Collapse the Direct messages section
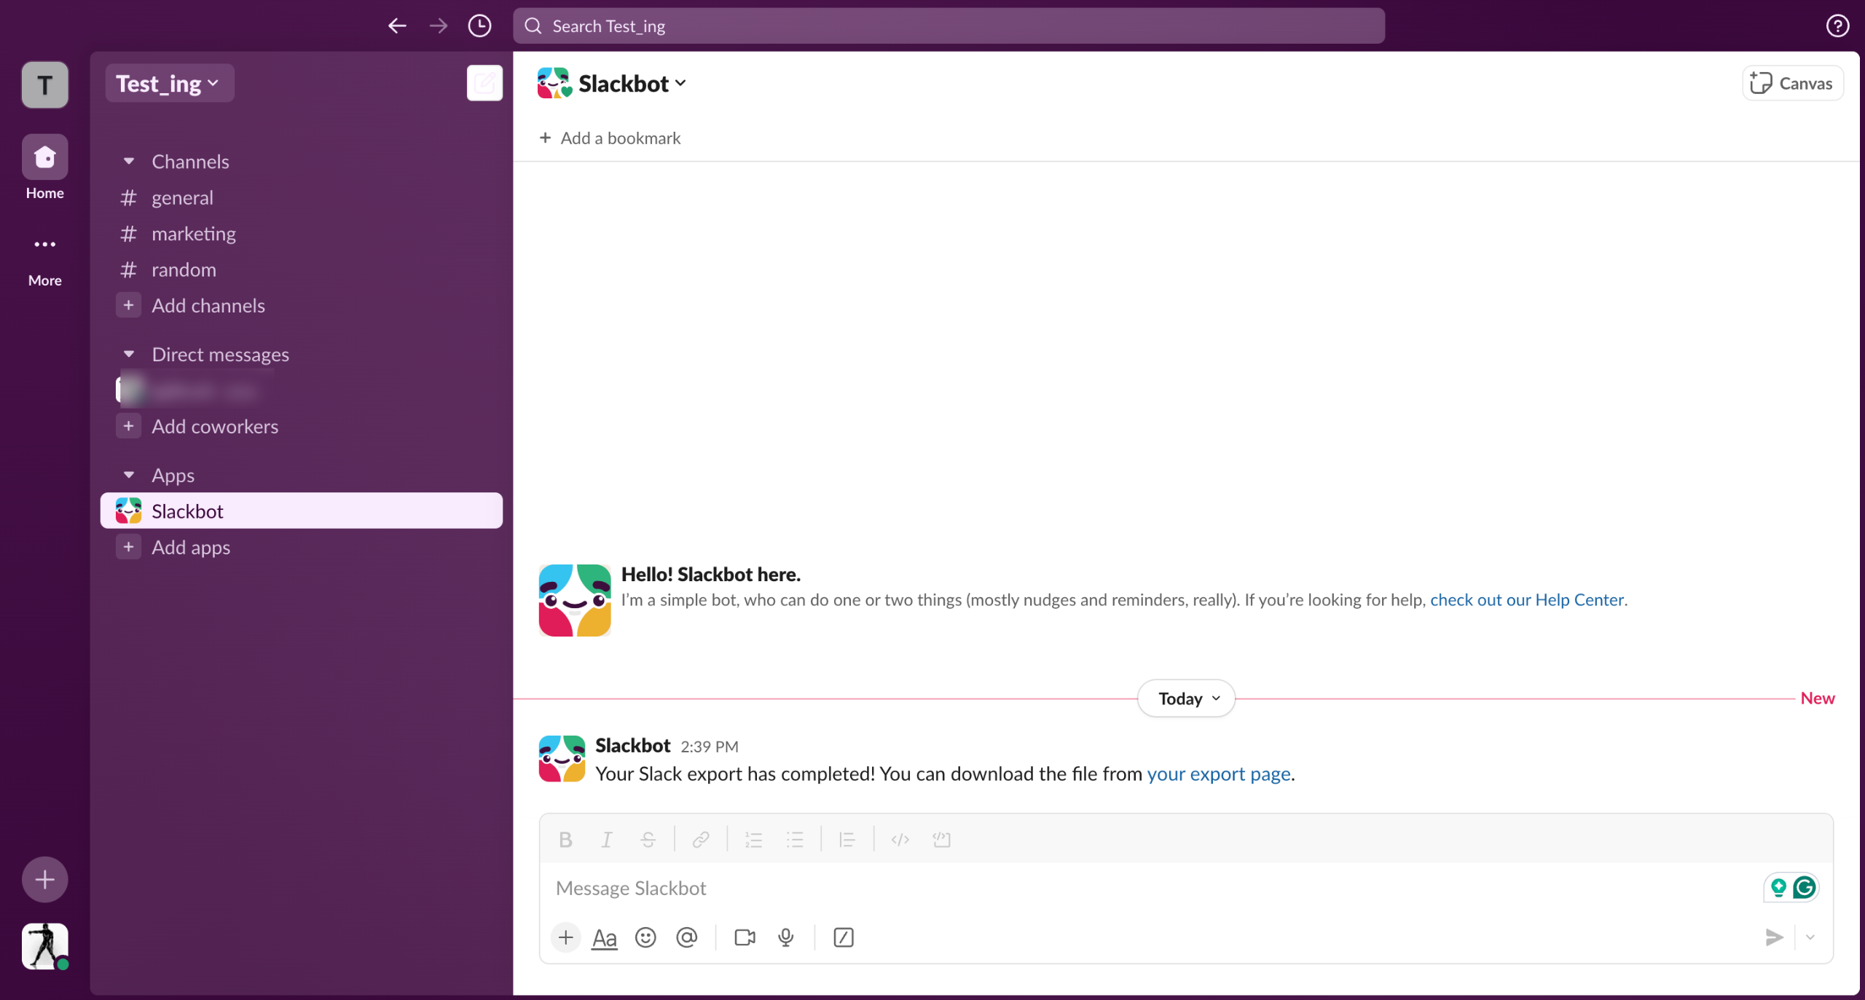This screenshot has height=1000, width=1865. coord(129,354)
